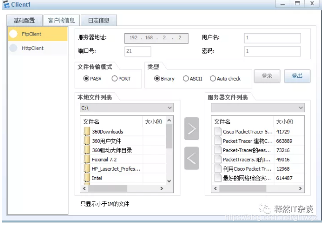Open the server directory dropdown

[x=258, y=108]
